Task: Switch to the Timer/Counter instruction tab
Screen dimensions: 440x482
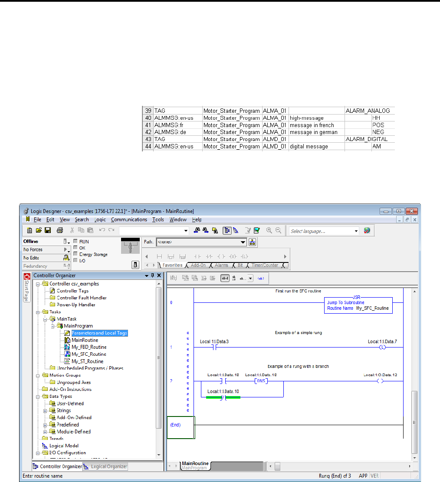Action: pyautogui.click(x=265, y=265)
